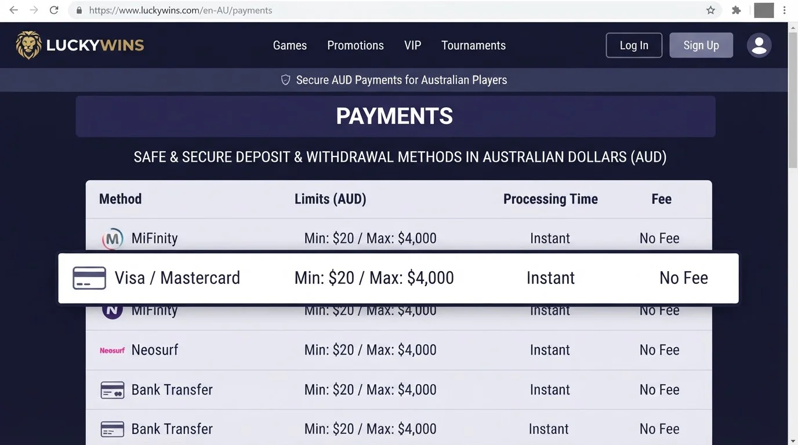Open the browser extensions puzzle icon
Image resolution: width=798 pixels, height=445 pixels.
[x=737, y=10]
